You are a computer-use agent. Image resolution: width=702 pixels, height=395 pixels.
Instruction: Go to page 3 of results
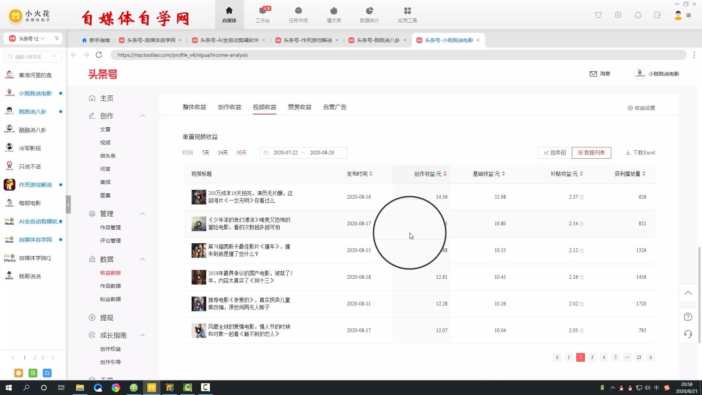click(x=592, y=357)
